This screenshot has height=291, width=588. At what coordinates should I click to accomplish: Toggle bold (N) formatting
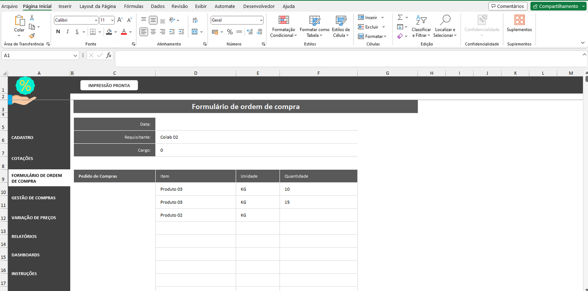point(58,32)
